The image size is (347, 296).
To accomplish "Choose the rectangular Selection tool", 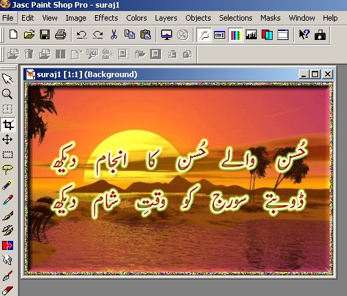I will (x=8, y=155).
